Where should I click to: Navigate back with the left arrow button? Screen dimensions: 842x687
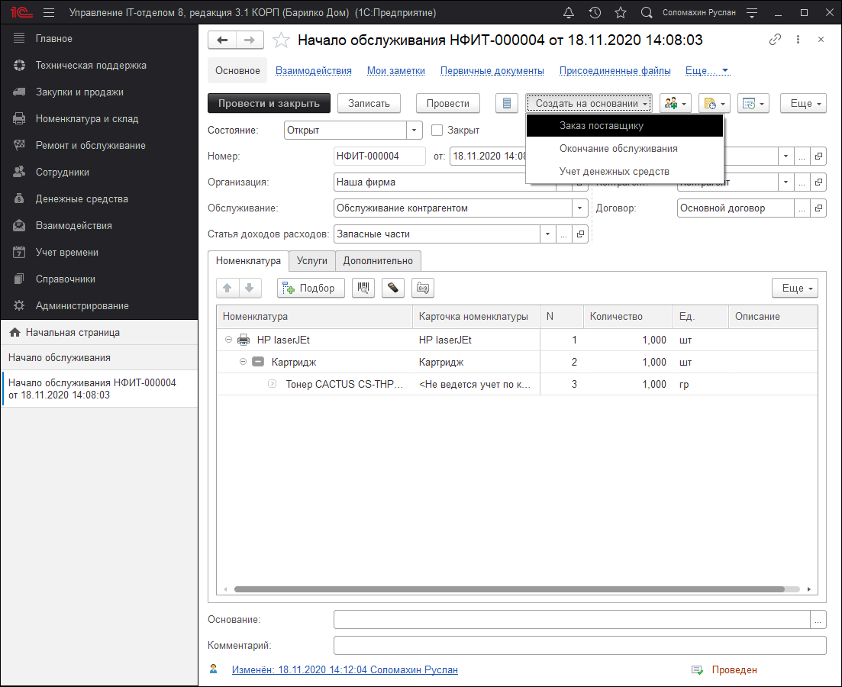[x=223, y=40]
